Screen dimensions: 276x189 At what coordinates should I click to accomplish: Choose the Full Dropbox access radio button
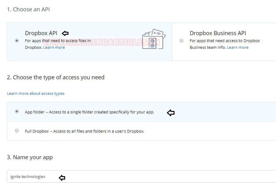(17, 130)
